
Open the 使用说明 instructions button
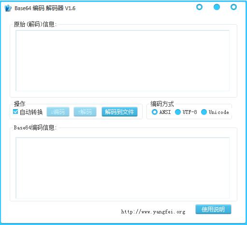[213, 209]
